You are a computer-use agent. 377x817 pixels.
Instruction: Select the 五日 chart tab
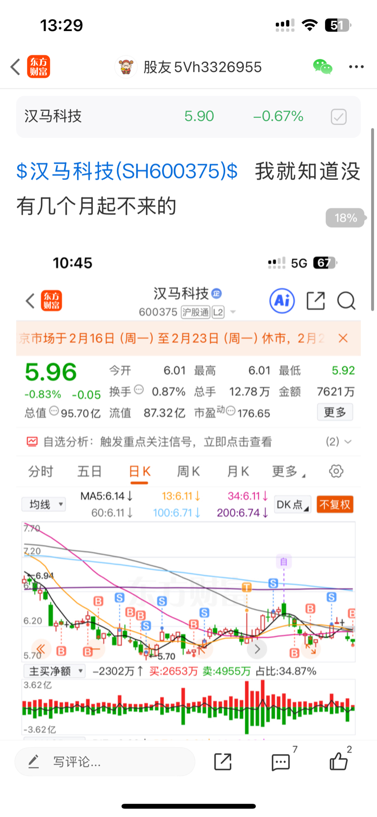89,472
